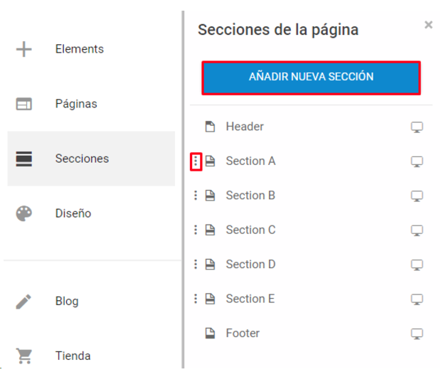Toggle desktop visibility for Section D
Image resolution: width=446 pixels, height=372 pixels.
coord(417,265)
